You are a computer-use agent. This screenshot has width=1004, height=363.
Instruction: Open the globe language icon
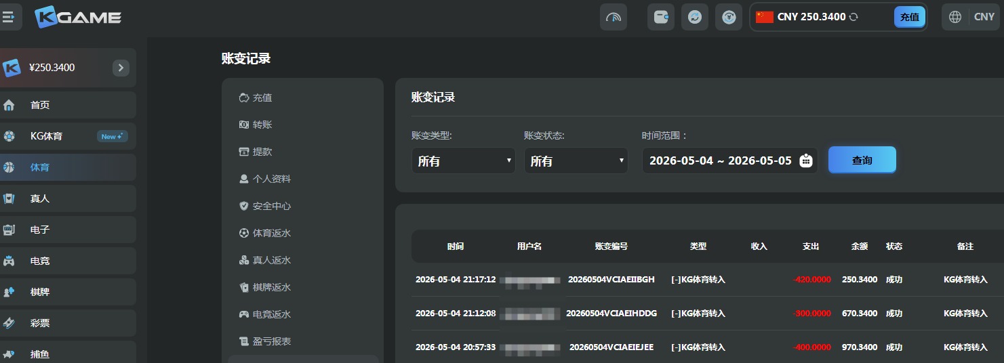pyautogui.click(x=955, y=17)
